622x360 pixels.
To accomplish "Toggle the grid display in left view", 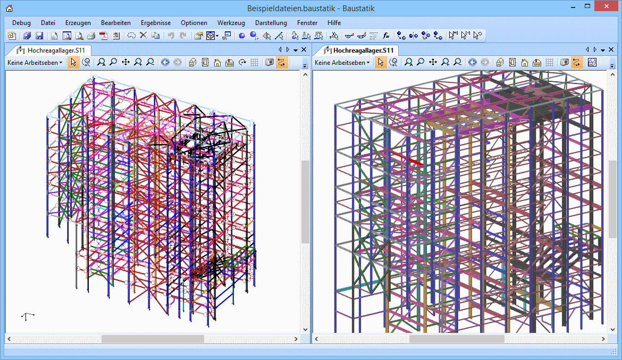I will tap(255, 62).
